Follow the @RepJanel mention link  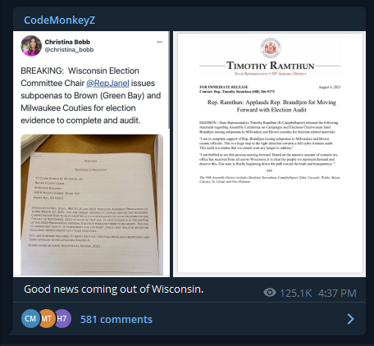coord(107,83)
